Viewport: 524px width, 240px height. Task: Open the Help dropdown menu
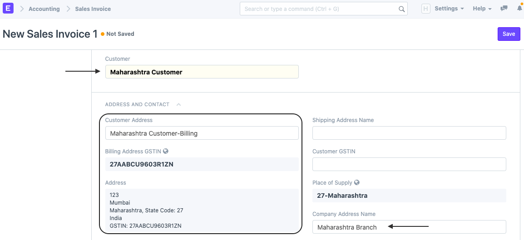click(x=482, y=9)
